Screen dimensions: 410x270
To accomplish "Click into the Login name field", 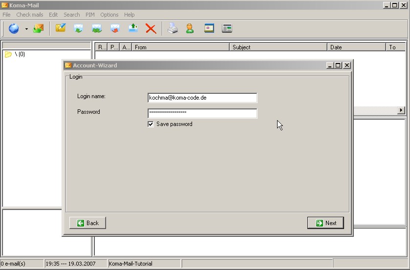I will tap(202, 98).
